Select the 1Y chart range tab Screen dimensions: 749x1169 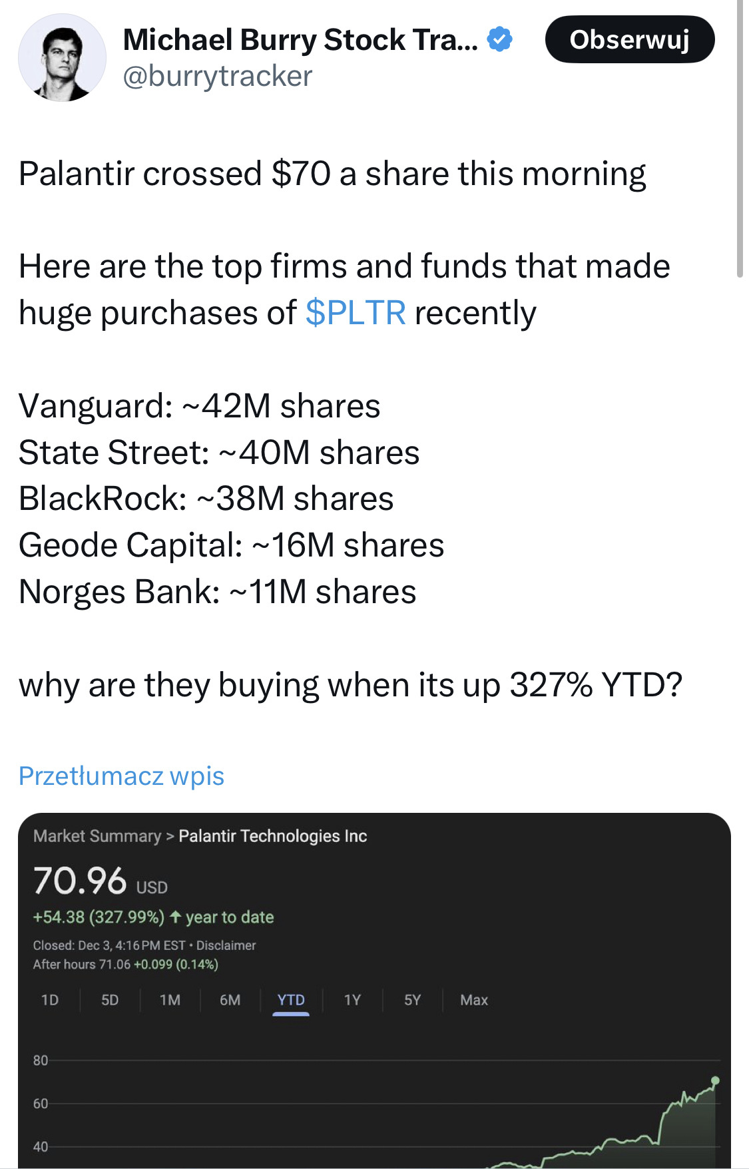(352, 1000)
